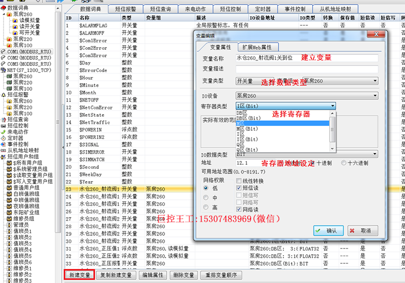
Task: Click the 管理员 user icon
Action: 9,225
